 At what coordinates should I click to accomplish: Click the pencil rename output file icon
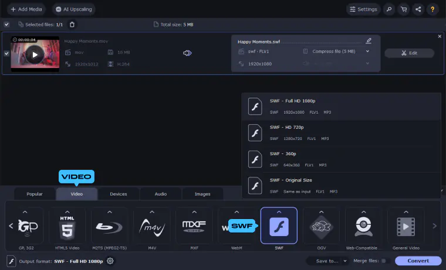point(369,41)
